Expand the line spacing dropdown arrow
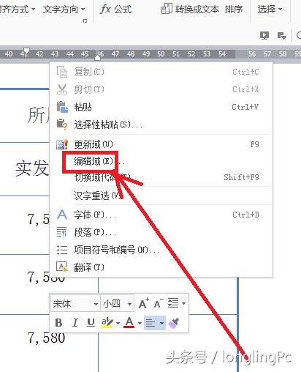The width and height of the screenshot is (301, 372). [183, 303]
